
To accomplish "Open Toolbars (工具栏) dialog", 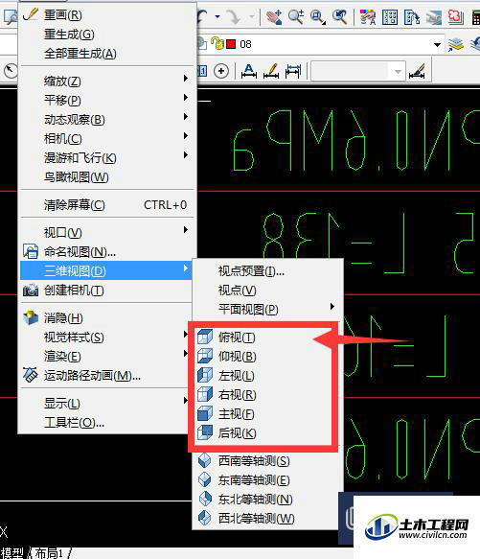I will (x=104, y=423).
